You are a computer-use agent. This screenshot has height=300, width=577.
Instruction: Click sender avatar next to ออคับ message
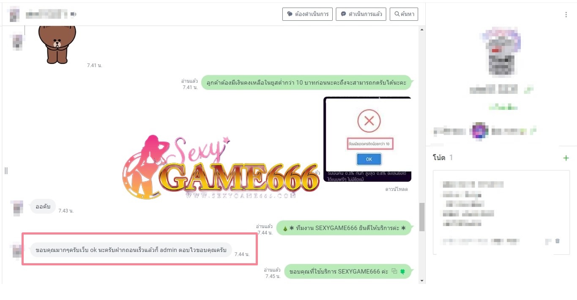coord(17,208)
